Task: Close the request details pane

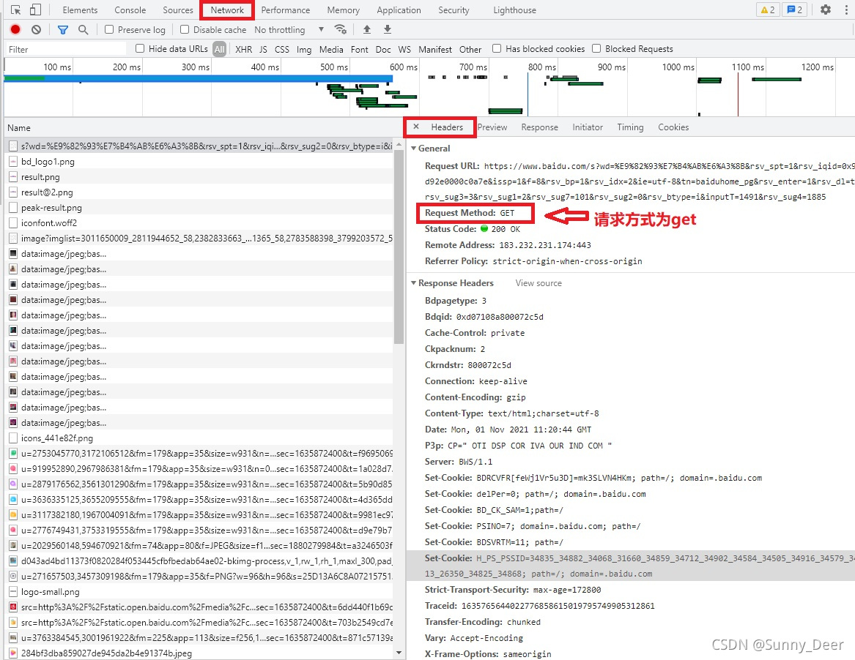Action: [416, 127]
